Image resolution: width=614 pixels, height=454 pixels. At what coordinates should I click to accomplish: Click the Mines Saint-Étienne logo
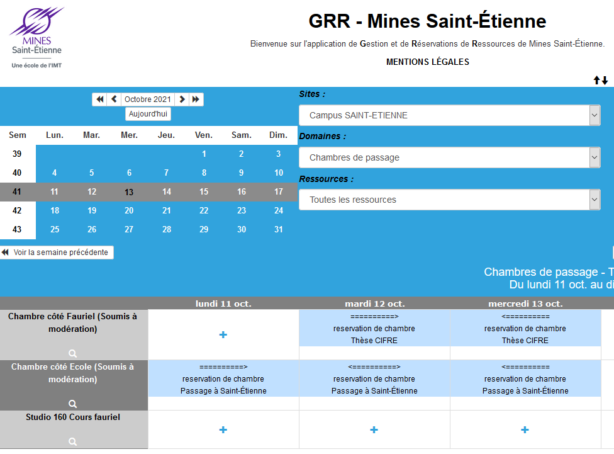pos(37,37)
